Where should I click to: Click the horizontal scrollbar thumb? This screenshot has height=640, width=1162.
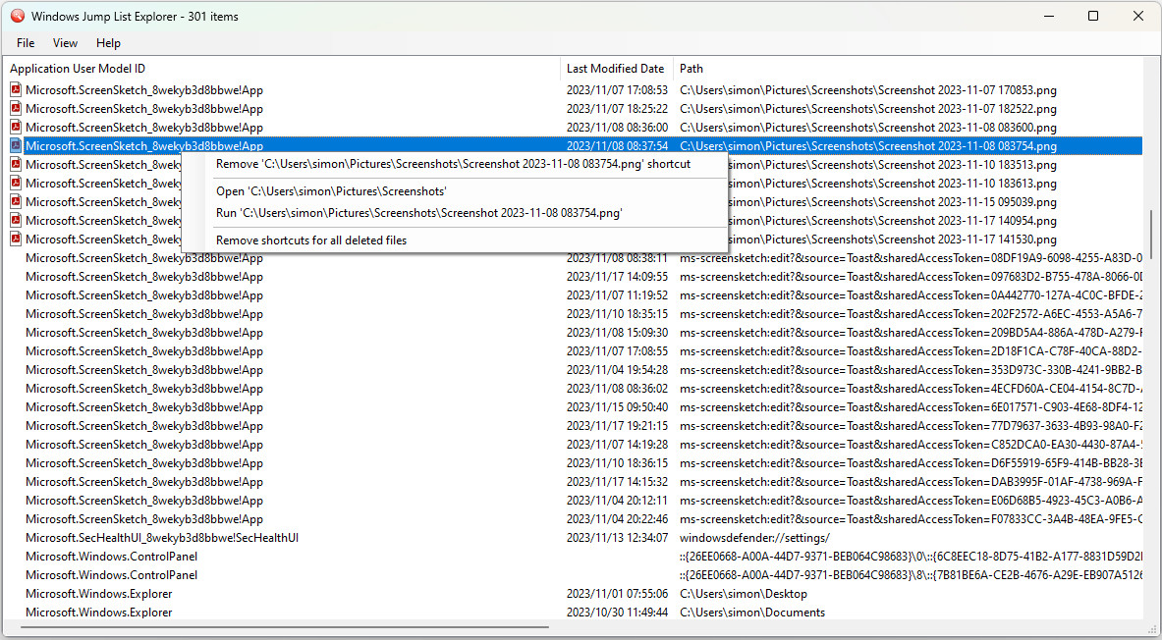coord(285,628)
